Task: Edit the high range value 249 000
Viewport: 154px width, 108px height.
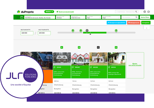Action: click(x=44, y=33)
